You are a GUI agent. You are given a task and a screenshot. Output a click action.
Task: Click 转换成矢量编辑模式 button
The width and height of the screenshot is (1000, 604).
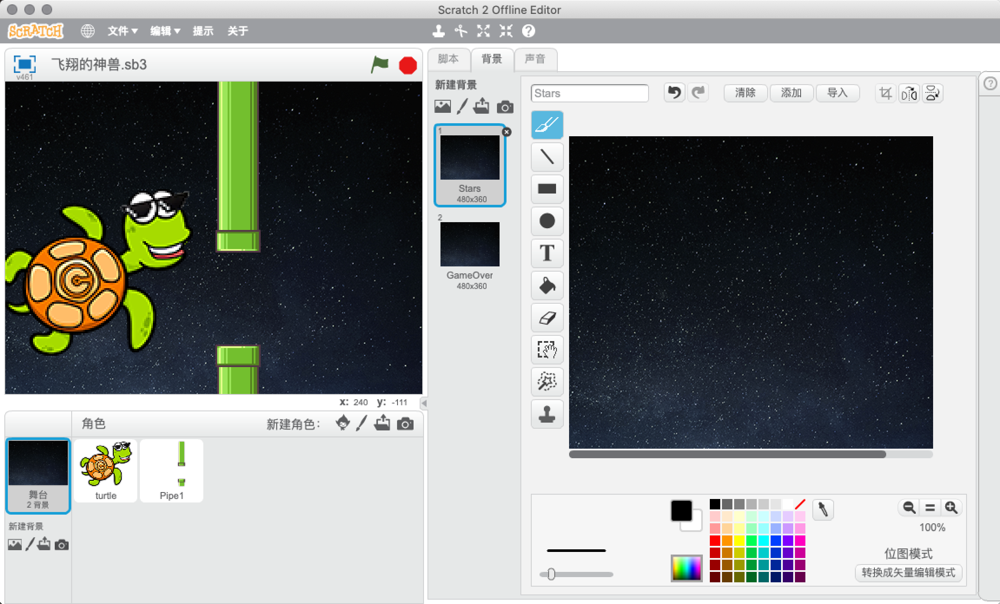click(909, 573)
